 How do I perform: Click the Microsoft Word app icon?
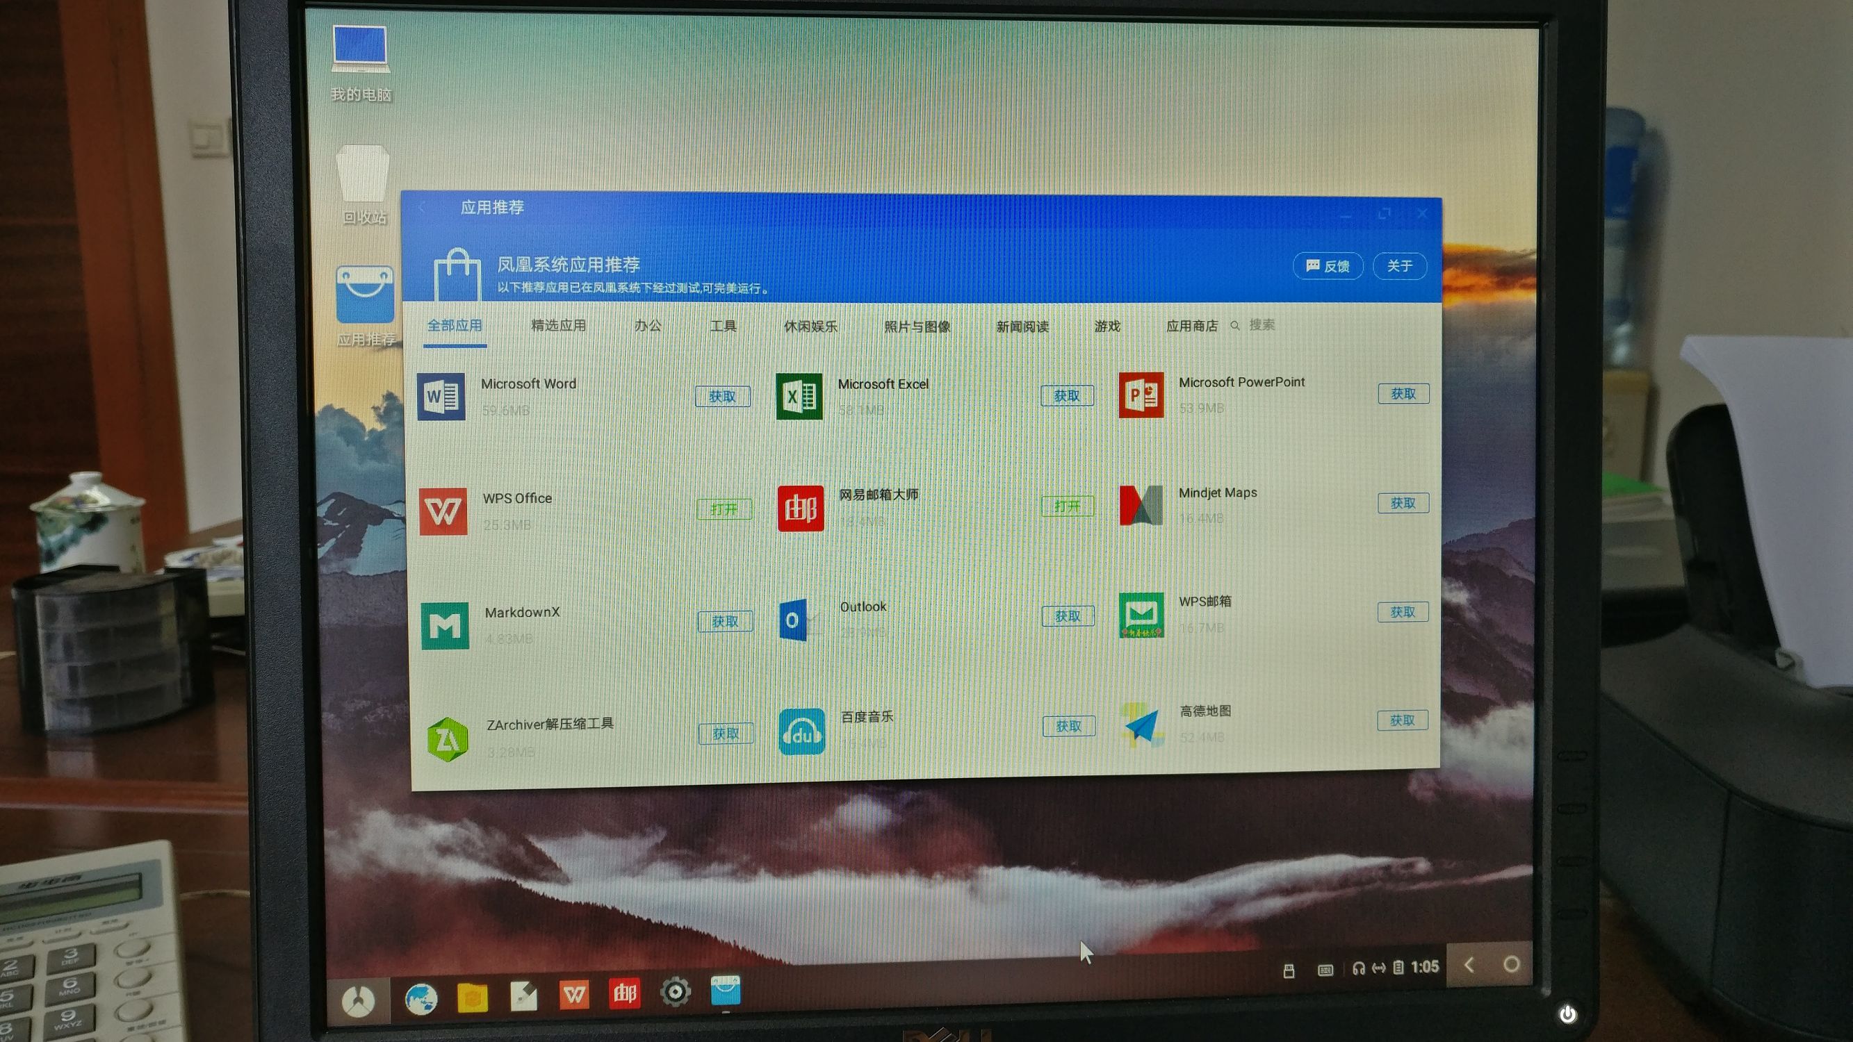441,396
